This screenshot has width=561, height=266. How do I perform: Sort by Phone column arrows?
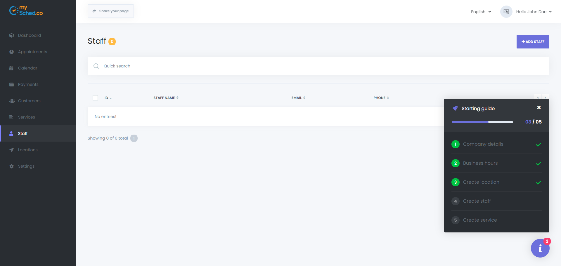[388, 98]
